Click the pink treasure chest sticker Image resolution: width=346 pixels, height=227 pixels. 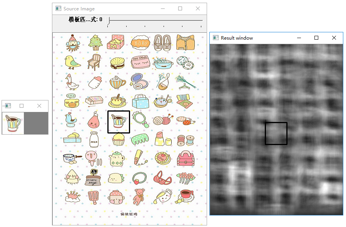click(x=186, y=159)
